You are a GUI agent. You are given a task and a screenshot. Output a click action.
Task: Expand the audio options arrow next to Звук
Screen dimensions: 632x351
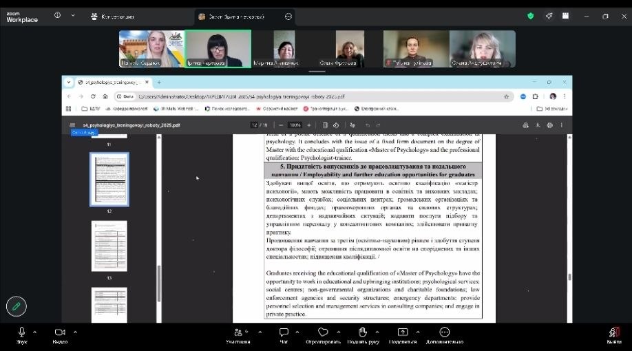tap(37, 331)
